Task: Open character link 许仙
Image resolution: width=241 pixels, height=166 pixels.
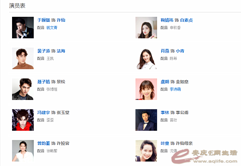Action: pos(61,20)
